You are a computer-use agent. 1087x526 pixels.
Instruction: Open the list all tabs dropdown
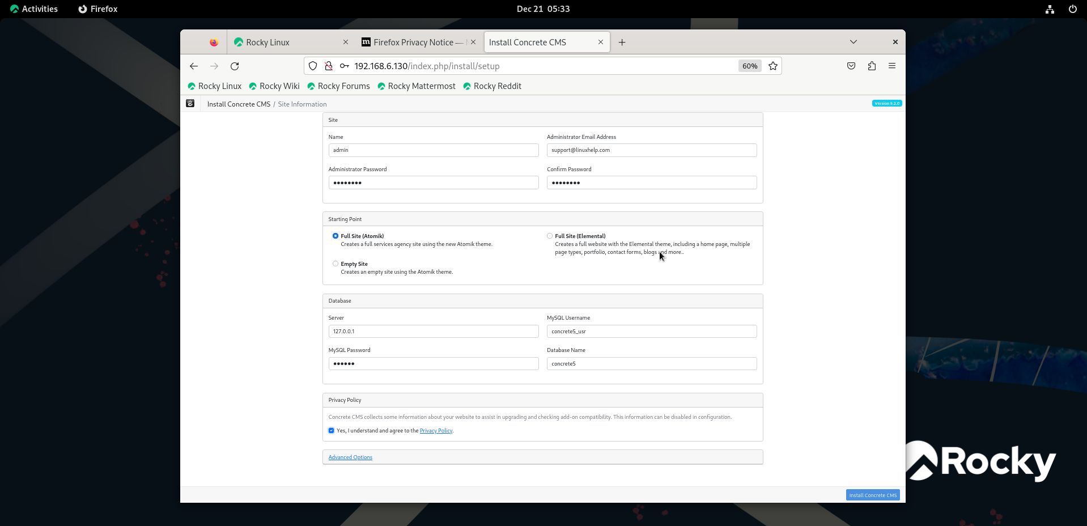(854, 43)
